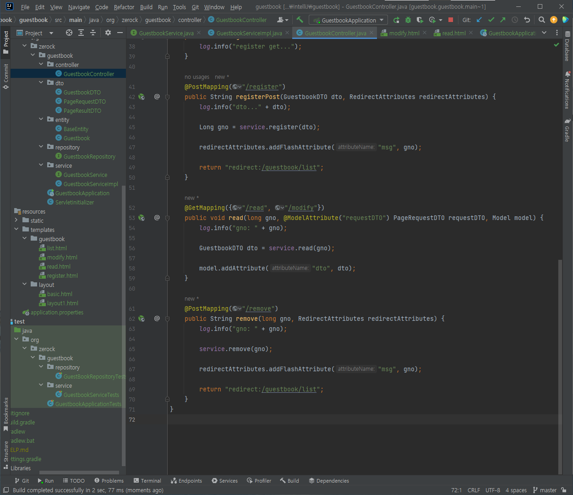Collapse all nodes in Project panel
Screen dimensions: 573x495
(93, 33)
